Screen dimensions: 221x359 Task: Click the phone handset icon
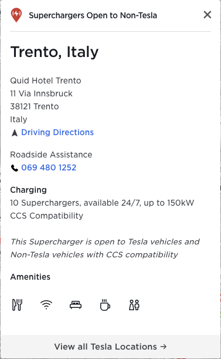pos(15,168)
